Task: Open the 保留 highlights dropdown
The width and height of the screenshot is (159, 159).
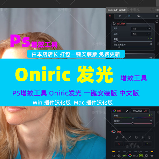Action: pos(141,29)
